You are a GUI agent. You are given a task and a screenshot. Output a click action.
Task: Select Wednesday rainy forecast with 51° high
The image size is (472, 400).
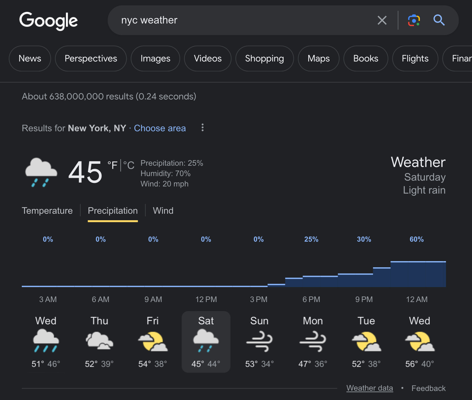46,342
